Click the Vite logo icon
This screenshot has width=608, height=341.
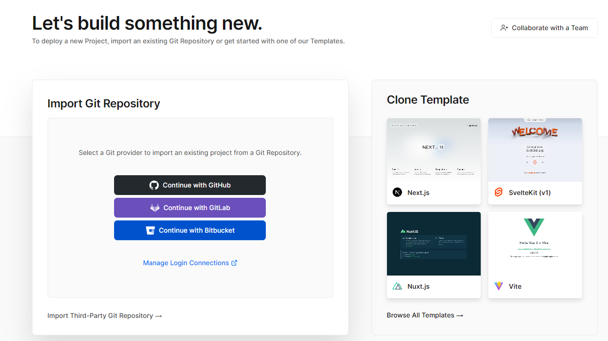tap(499, 286)
